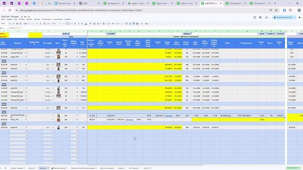
Task: Show the all sheets list button
Action: coord(5,168)
